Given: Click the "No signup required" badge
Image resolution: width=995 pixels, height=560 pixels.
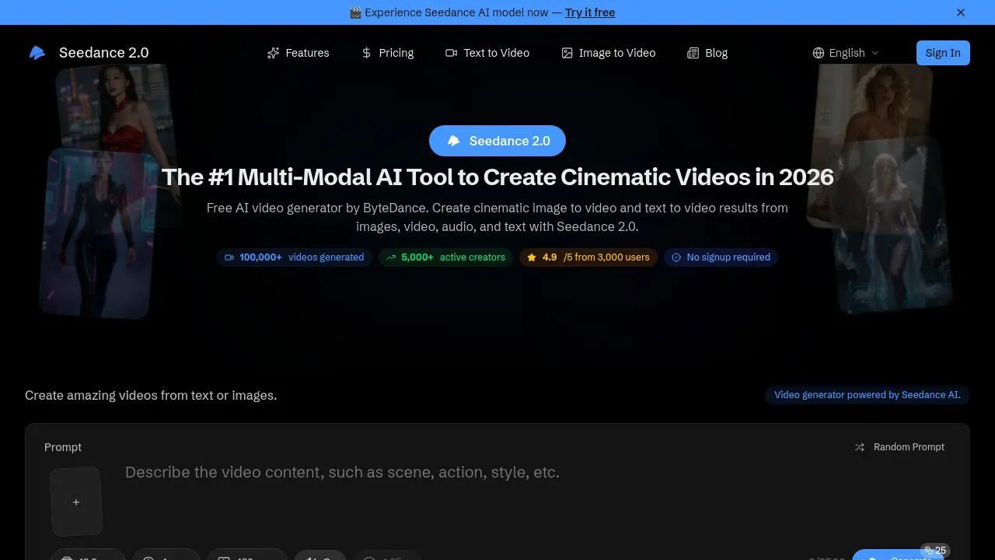Looking at the screenshot, I should [721, 257].
